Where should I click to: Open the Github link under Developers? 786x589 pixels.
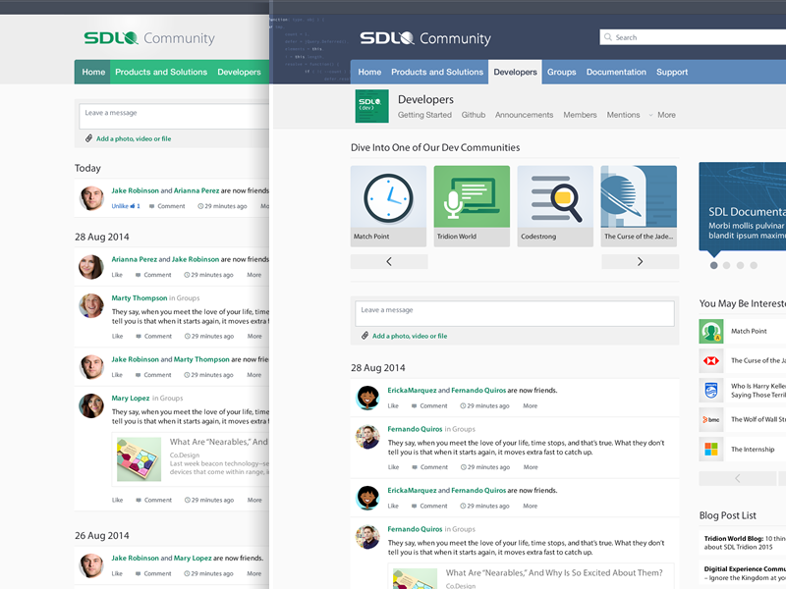click(x=473, y=115)
